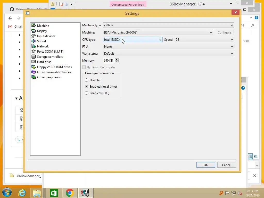Open the Speed dropdown
The width and height of the screenshot is (264, 198).
[232, 39]
